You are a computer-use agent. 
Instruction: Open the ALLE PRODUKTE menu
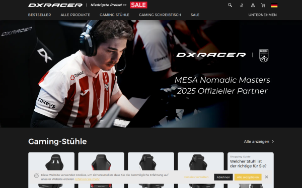tap(75, 15)
